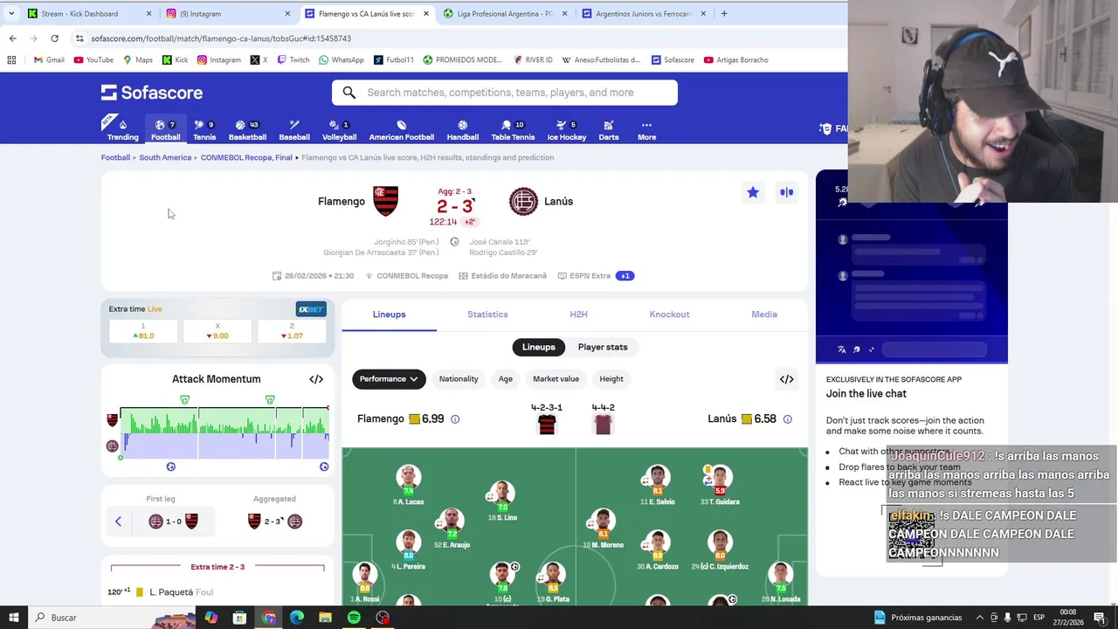Image resolution: width=1118 pixels, height=629 pixels.
Task: Open Spotify from the taskbar
Action: click(x=354, y=618)
